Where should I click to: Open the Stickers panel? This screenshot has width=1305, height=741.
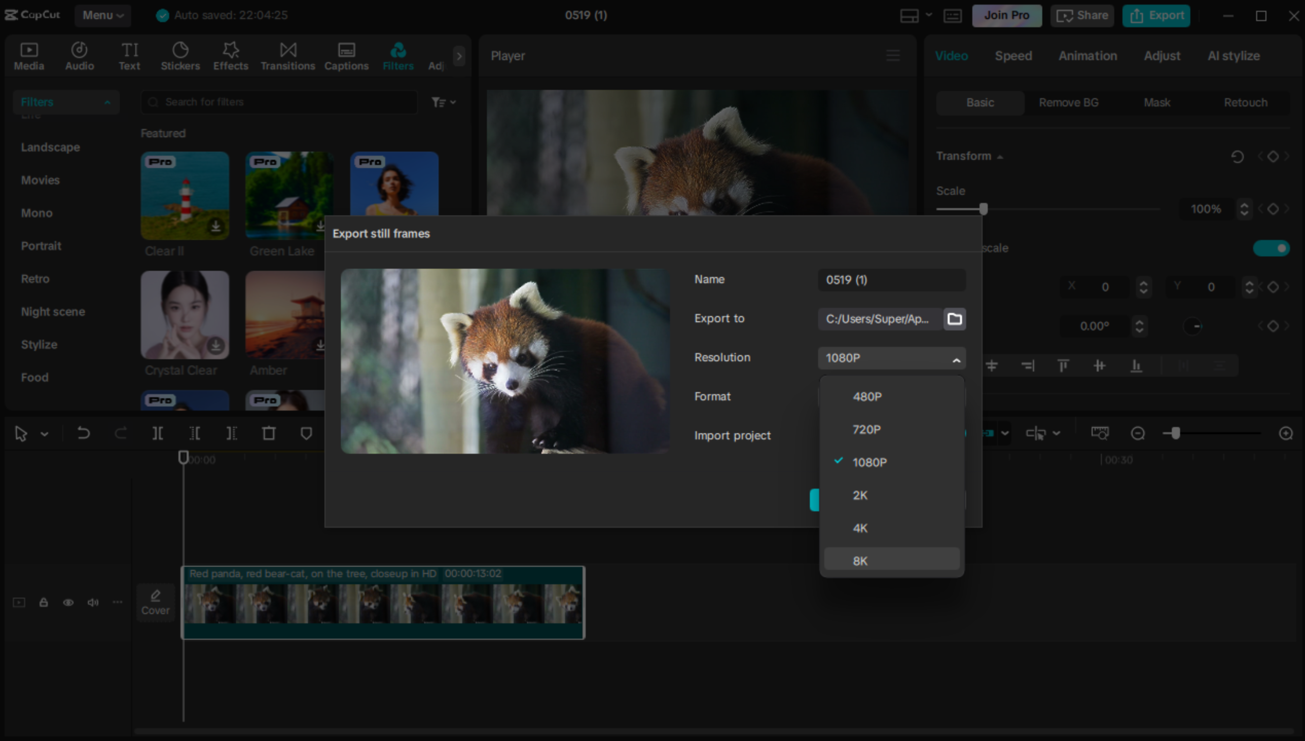(180, 55)
